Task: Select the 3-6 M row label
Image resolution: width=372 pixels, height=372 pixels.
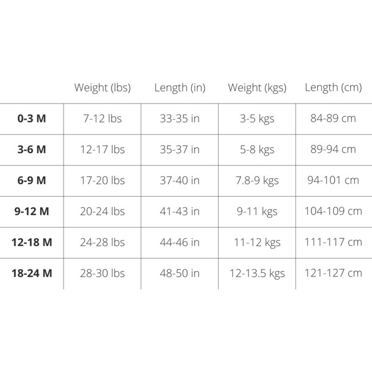Action: [x=31, y=149]
